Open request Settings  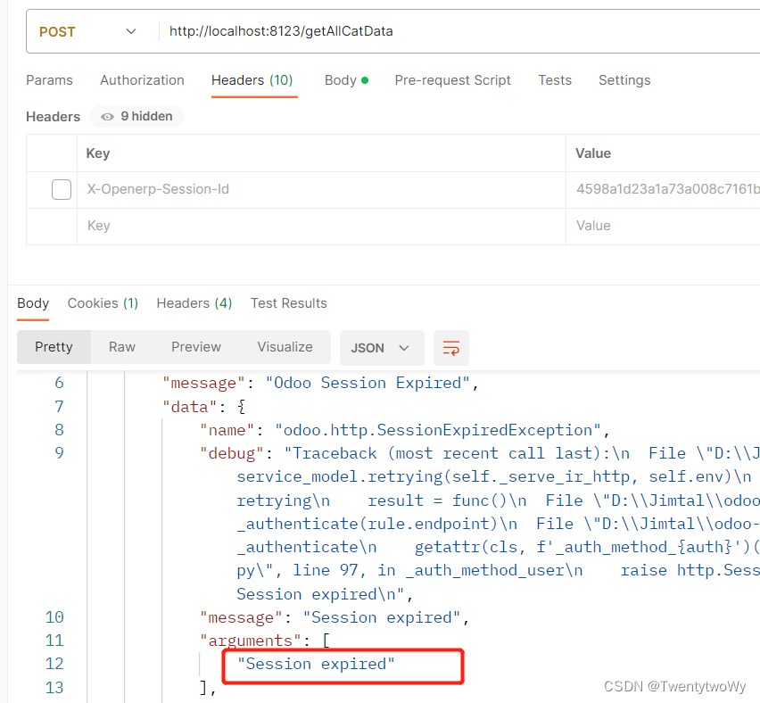click(624, 80)
